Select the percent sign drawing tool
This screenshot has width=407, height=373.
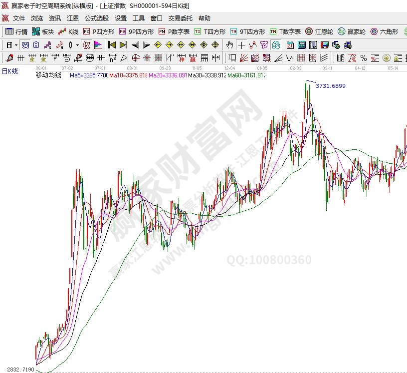click(x=363, y=58)
